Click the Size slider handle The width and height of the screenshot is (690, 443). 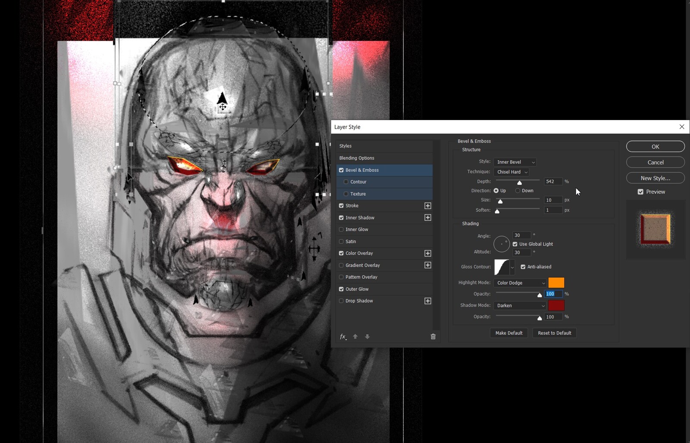tap(500, 201)
